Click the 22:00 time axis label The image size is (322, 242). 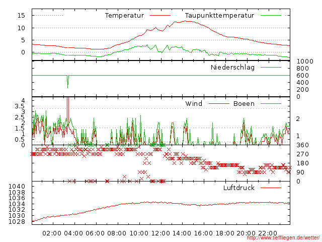[268, 233]
